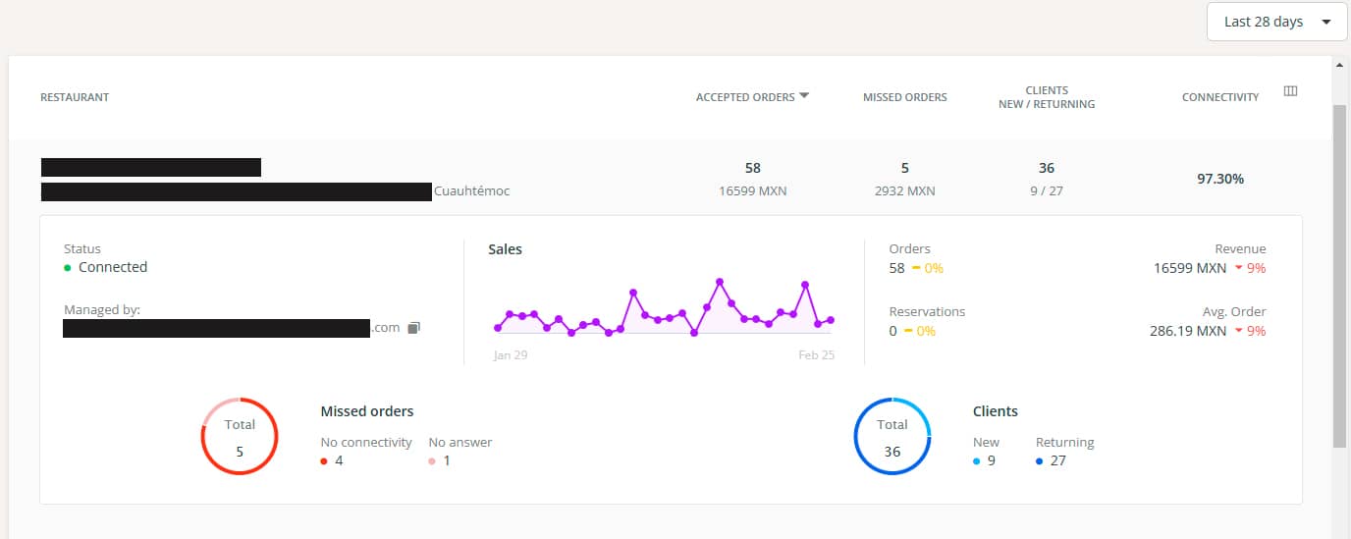Image resolution: width=1351 pixels, height=539 pixels.
Task: Open the Last 28 days dropdown
Action: point(1276,22)
